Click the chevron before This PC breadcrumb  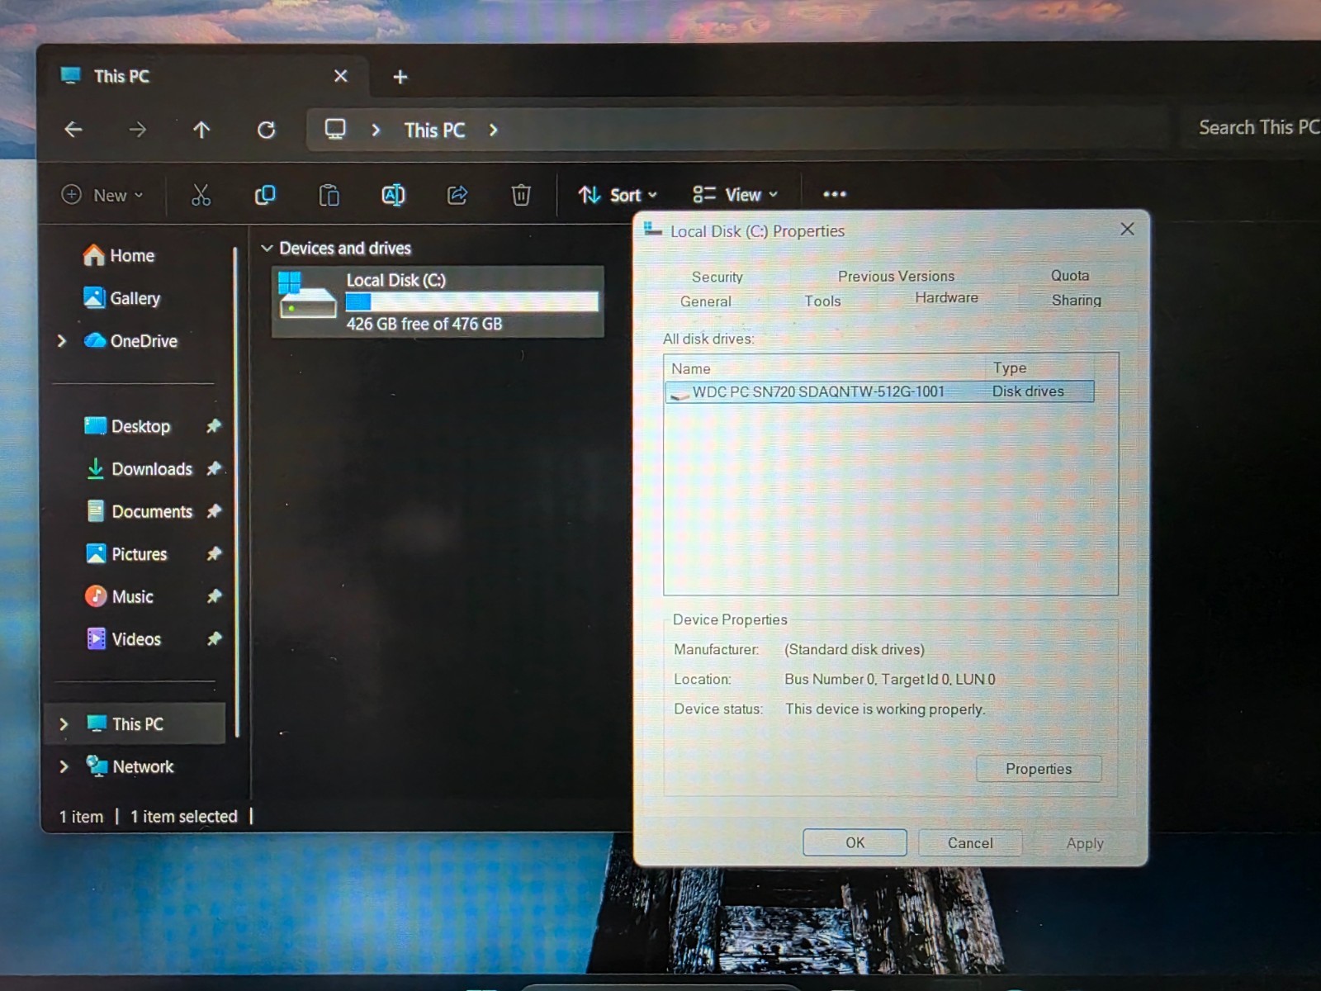376,130
